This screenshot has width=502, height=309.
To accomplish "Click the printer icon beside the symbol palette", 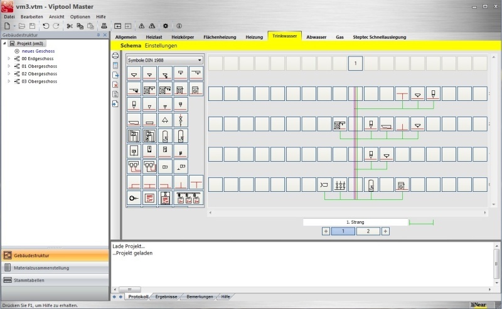I will tap(115, 56).
